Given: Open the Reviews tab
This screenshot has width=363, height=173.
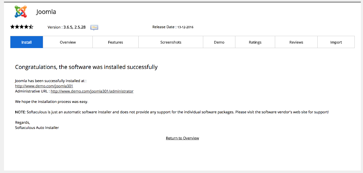Looking at the screenshot, I should pyautogui.click(x=296, y=42).
